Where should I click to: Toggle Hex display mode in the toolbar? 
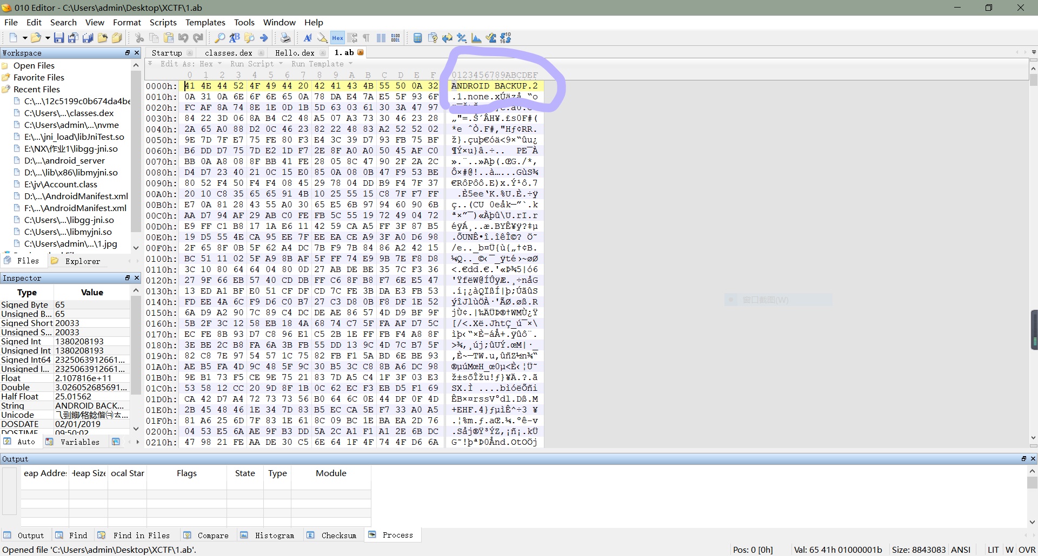pos(337,38)
